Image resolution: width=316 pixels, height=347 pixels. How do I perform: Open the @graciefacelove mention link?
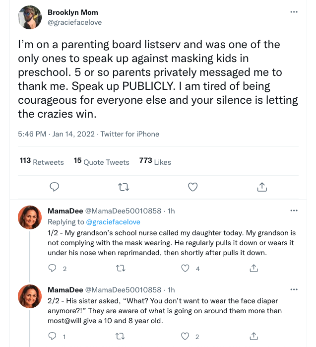click(x=113, y=222)
